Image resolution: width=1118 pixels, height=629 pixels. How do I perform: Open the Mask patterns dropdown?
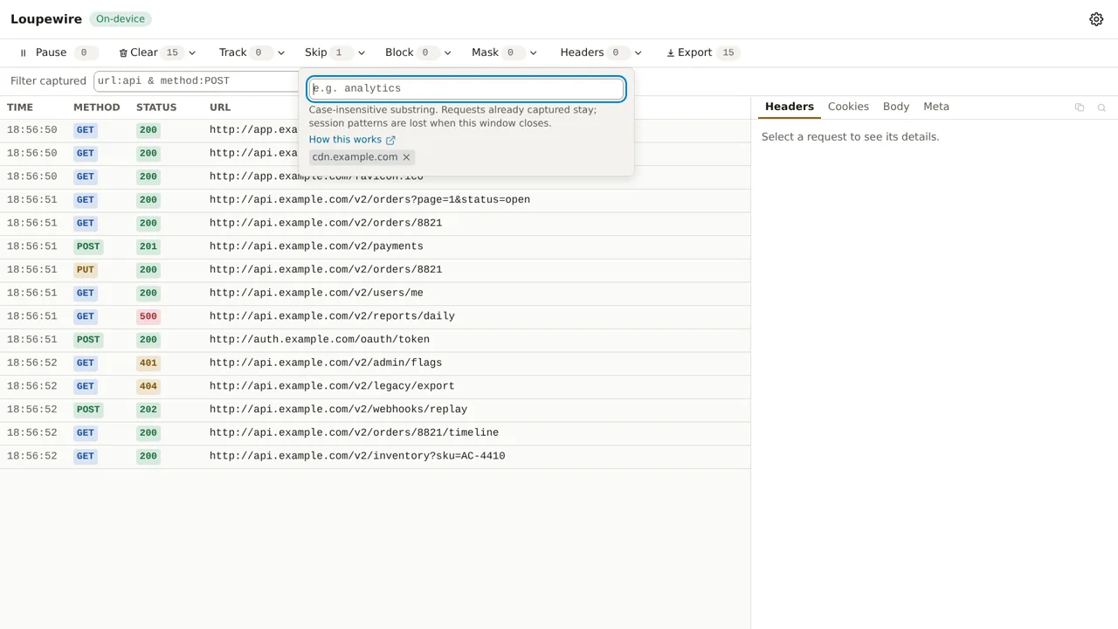point(504,52)
